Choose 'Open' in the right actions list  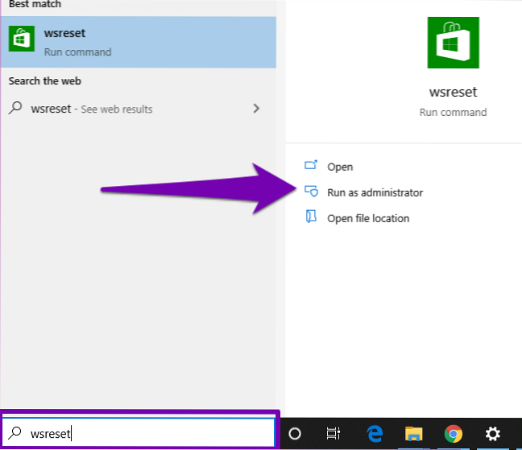coord(340,167)
